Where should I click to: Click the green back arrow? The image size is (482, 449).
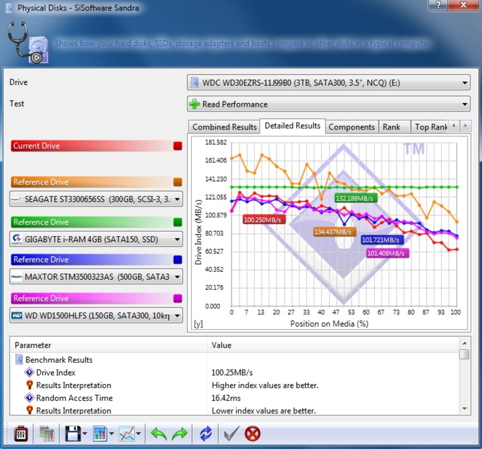(x=159, y=434)
